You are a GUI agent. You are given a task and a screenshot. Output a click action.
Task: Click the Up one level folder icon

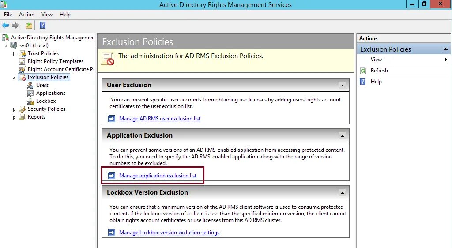click(x=29, y=25)
